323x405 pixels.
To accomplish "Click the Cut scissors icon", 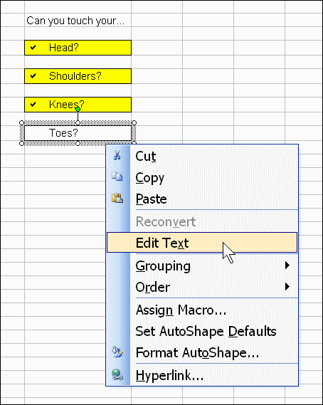I will pos(117,155).
